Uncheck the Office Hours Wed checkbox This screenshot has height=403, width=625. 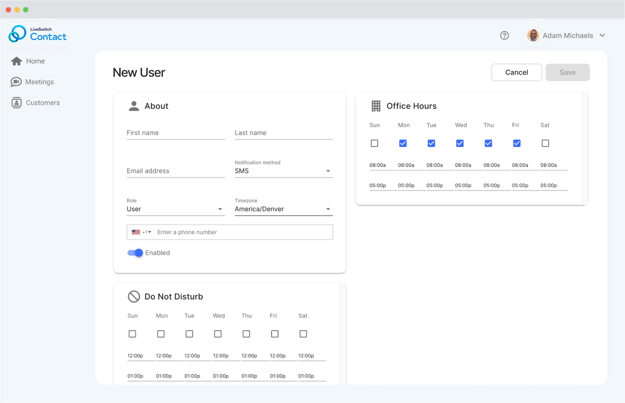(460, 144)
